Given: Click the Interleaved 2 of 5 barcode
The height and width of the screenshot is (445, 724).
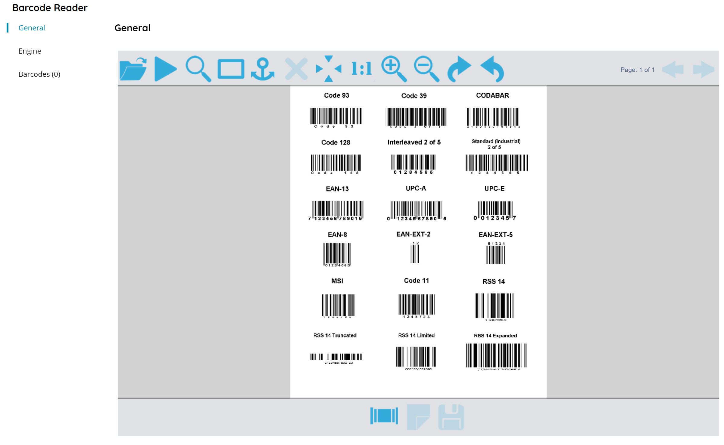Looking at the screenshot, I should 413,164.
